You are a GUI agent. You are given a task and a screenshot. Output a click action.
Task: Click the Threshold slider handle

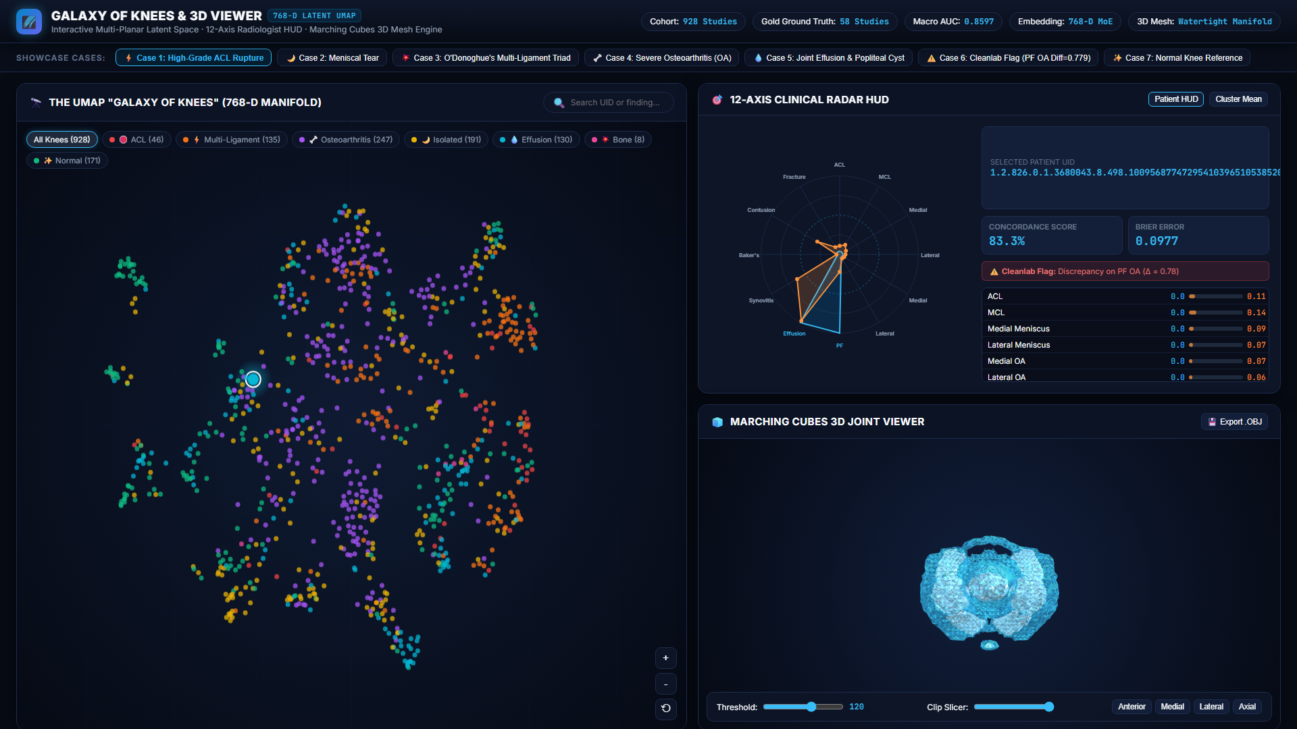(x=811, y=707)
